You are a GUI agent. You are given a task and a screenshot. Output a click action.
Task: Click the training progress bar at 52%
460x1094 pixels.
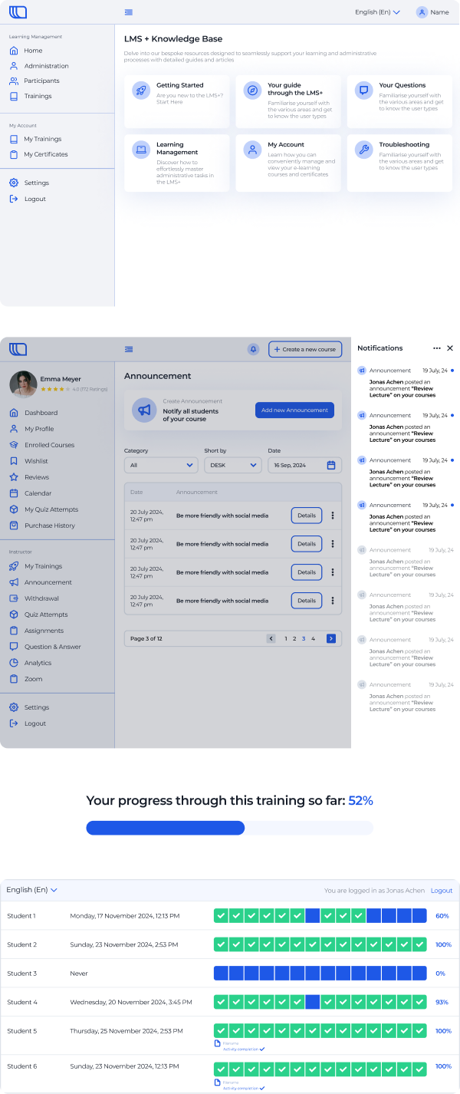[229, 828]
